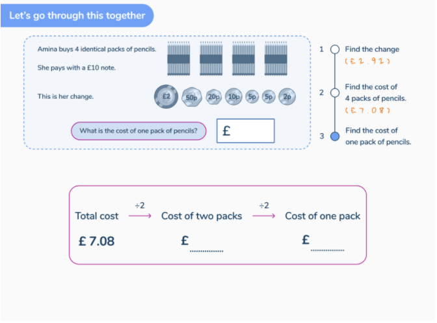Click the second ÷2 arrow

(263, 216)
